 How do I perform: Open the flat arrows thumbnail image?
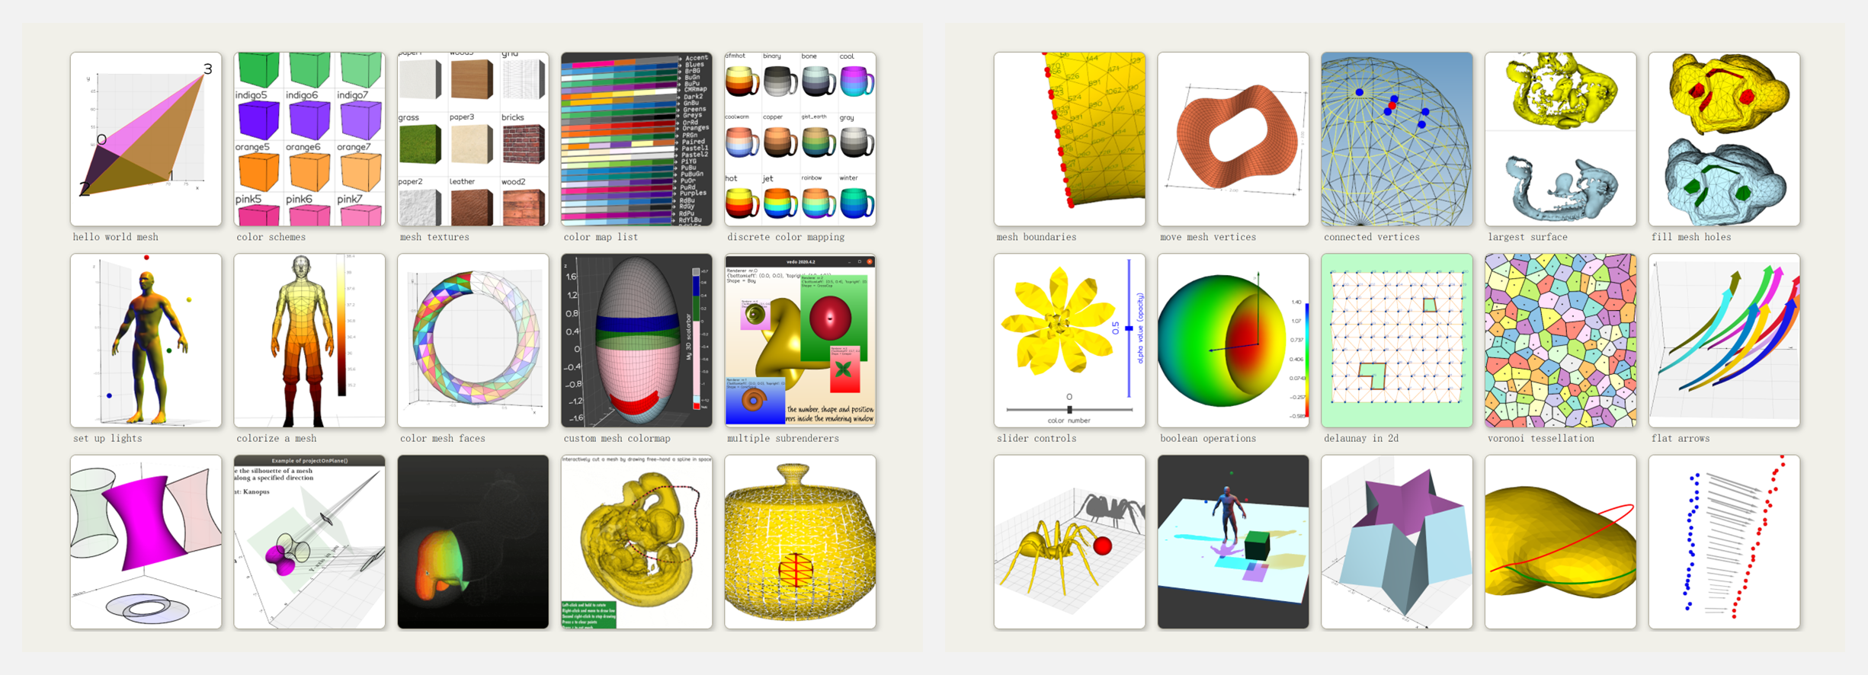[1724, 341]
